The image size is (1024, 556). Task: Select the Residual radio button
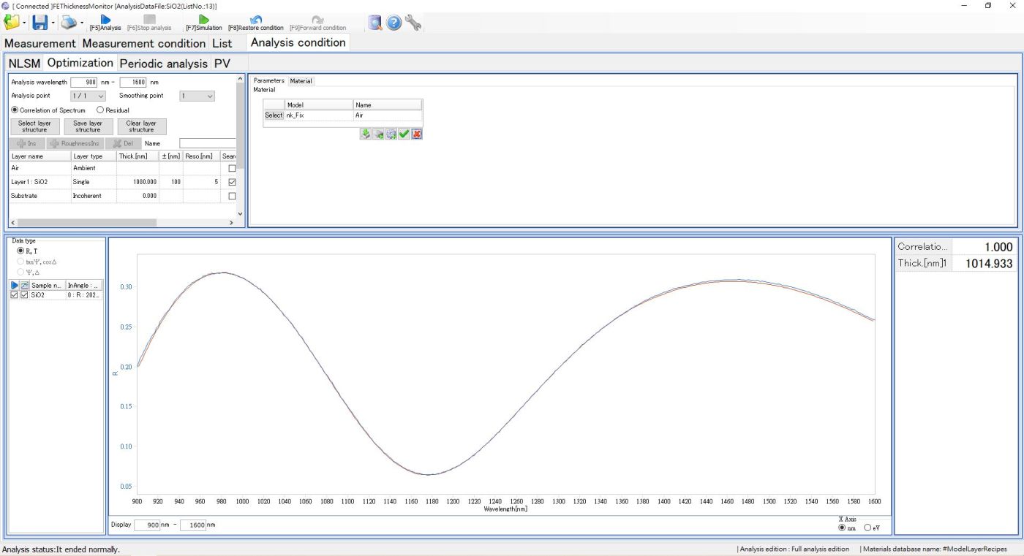click(x=100, y=110)
